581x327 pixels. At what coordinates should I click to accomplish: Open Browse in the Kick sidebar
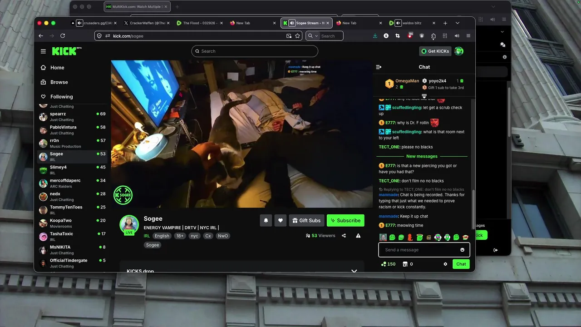pos(59,82)
